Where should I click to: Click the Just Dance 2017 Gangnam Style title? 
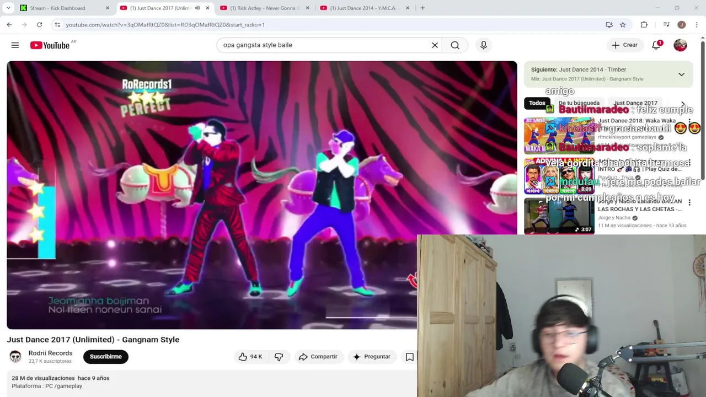click(93, 340)
